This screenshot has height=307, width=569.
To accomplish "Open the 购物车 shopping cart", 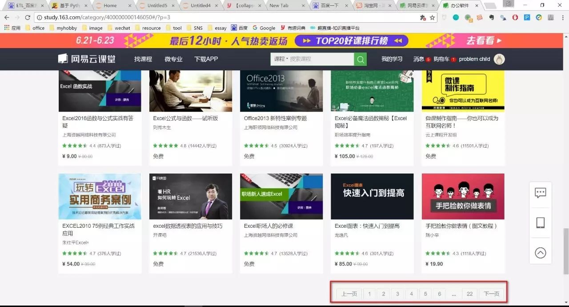I will [441, 59].
